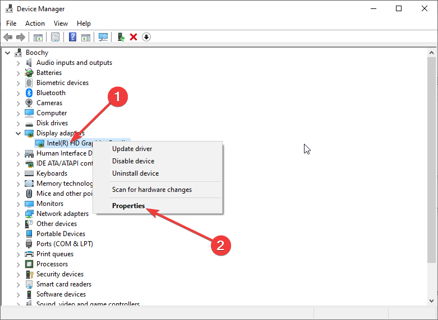Expand the Audio inputs and outputs node
438x320 pixels.
(x=18, y=63)
